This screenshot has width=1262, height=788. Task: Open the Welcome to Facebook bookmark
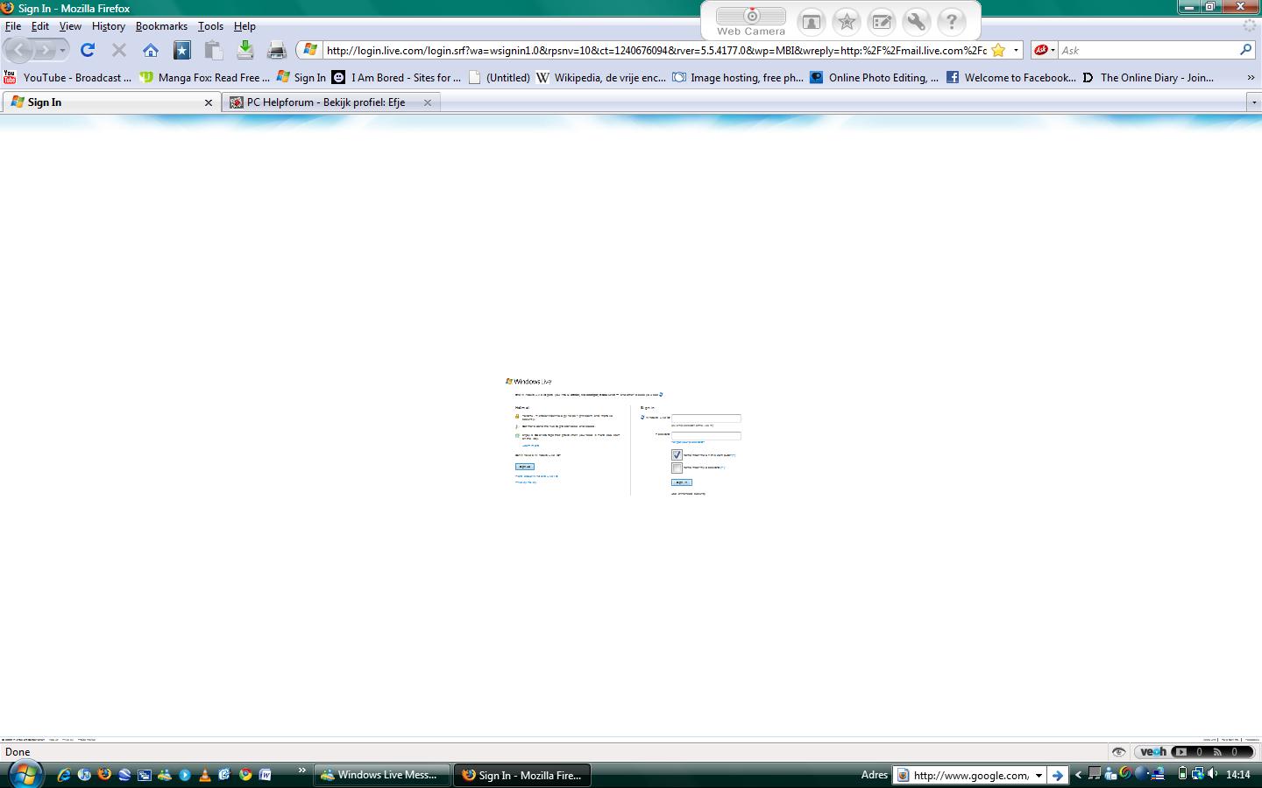point(1010,78)
